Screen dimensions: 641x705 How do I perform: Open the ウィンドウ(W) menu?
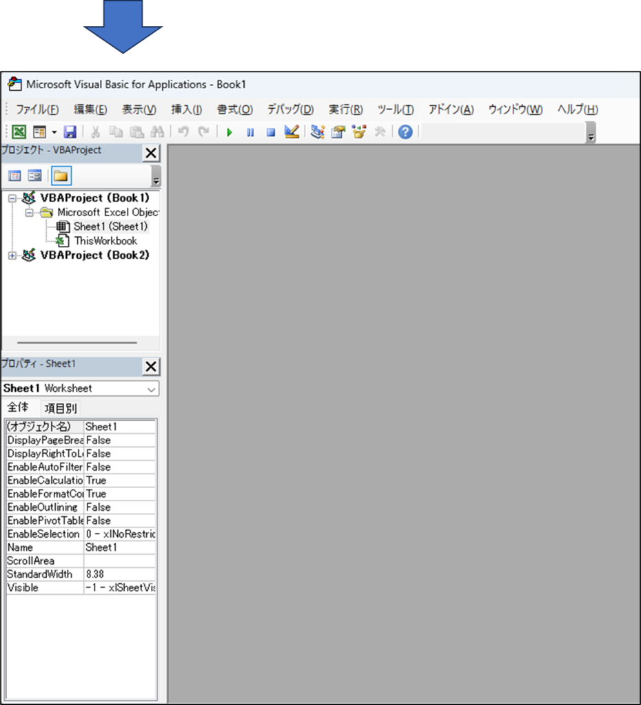pyautogui.click(x=516, y=109)
